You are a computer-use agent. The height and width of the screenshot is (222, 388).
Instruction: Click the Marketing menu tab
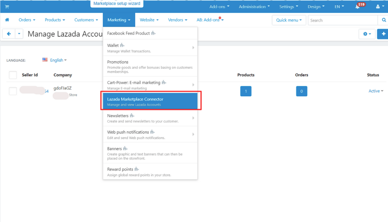pos(119,20)
